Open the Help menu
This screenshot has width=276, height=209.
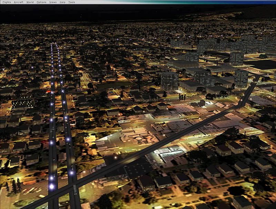62,2
